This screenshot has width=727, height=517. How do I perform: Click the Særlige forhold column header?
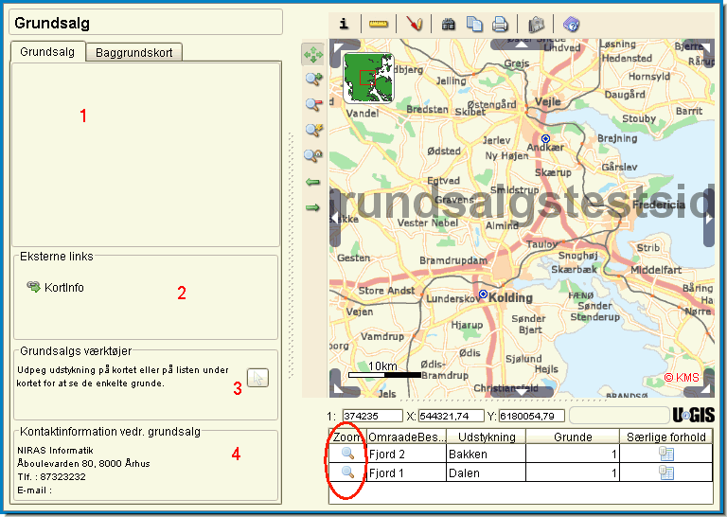[666, 437]
